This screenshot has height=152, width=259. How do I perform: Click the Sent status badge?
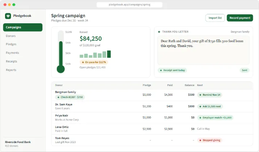[x=245, y=70]
